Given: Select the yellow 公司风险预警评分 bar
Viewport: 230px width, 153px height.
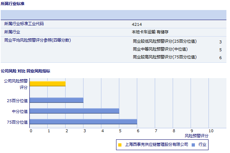Looking at the screenshot, I should [x=48, y=84].
